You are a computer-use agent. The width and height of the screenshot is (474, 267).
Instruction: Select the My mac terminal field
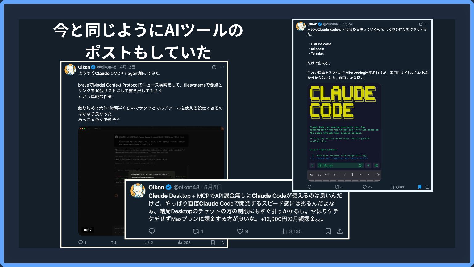coord(340,165)
